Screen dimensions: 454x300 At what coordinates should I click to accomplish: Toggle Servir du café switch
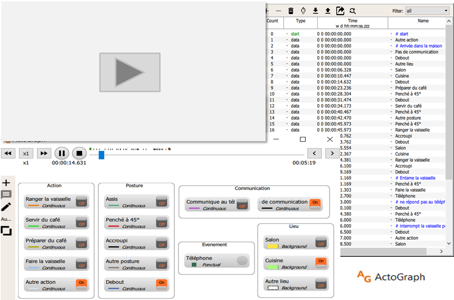coord(82,222)
